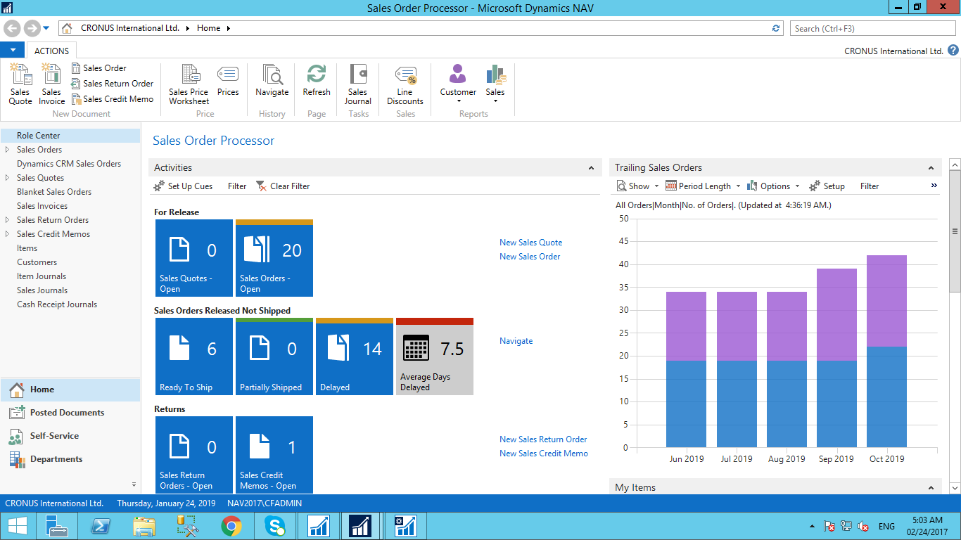Open the Partially Shipped tile
The height and width of the screenshot is (540, 961).
pyautogui.click(x=274, y=356)
